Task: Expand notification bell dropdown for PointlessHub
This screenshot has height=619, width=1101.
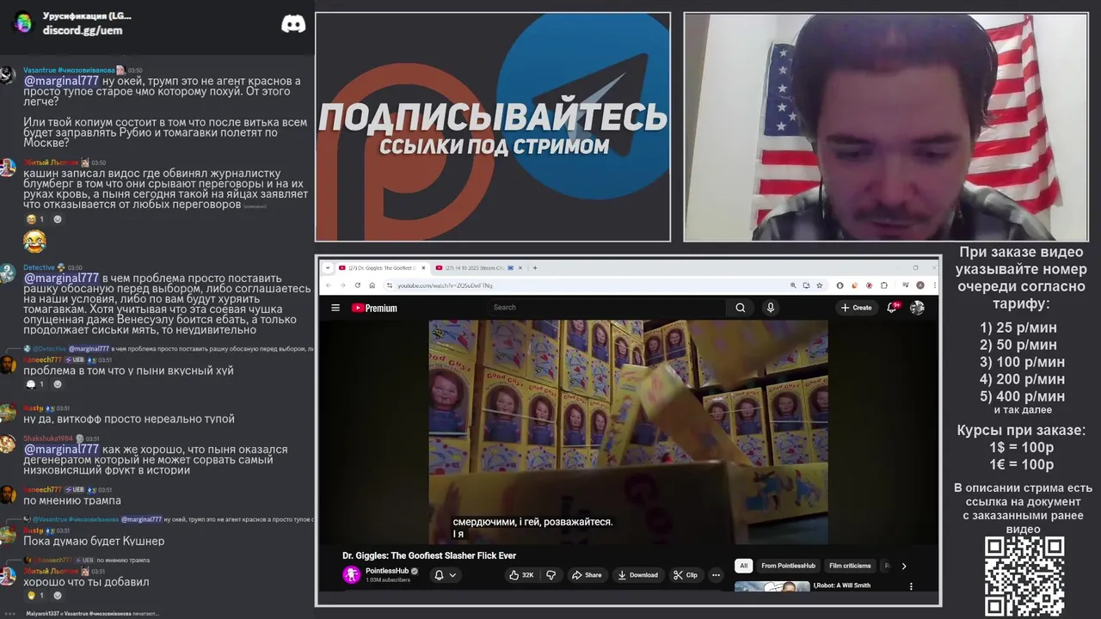Action: coord(445,575)
